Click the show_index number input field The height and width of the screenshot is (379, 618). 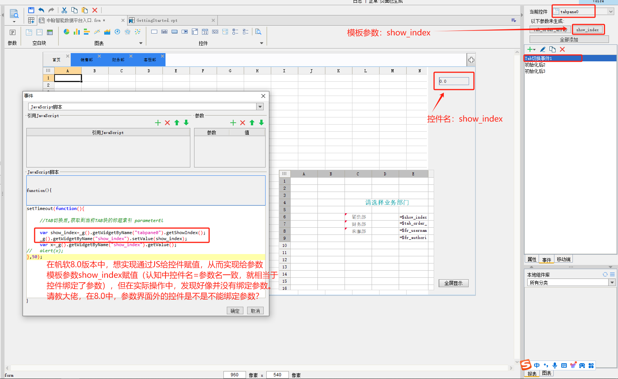pyautogui.click(x=454, y=81)
